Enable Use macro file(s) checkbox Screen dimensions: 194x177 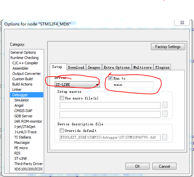tap(62, 98)
